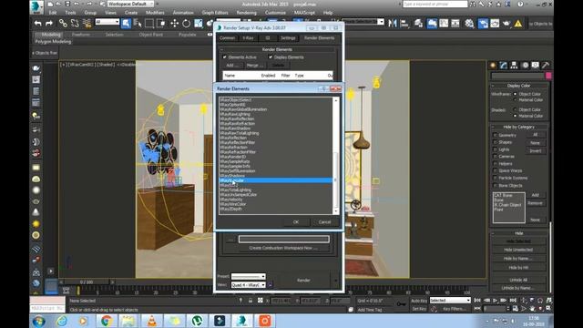The height and width of the screenshot is (328, 583).
Task: Open the Graph Editors menu
Action: point(215,13)
